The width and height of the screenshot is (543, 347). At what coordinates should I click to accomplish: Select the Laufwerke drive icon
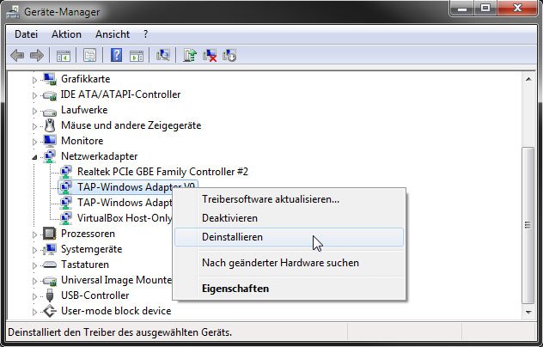coord(50,111)
